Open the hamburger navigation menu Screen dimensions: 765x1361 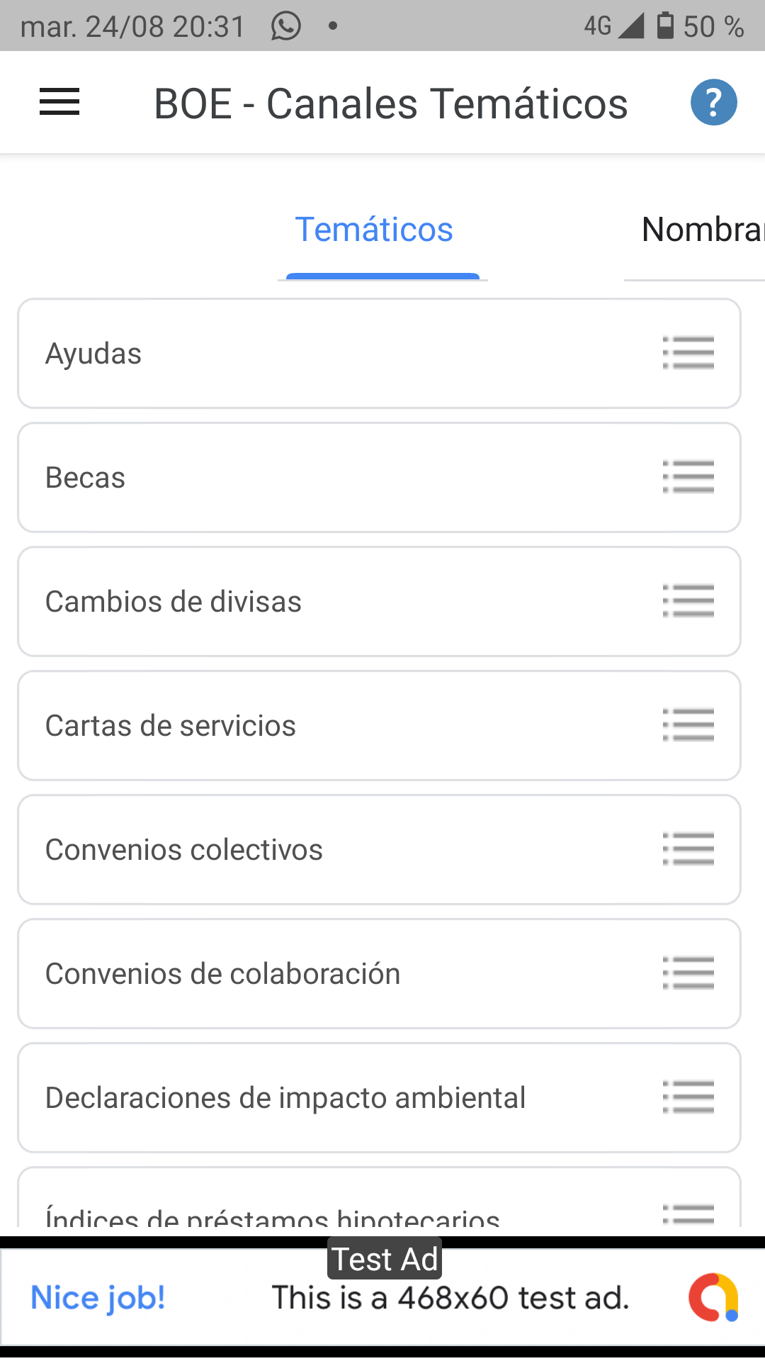point(59,102)
